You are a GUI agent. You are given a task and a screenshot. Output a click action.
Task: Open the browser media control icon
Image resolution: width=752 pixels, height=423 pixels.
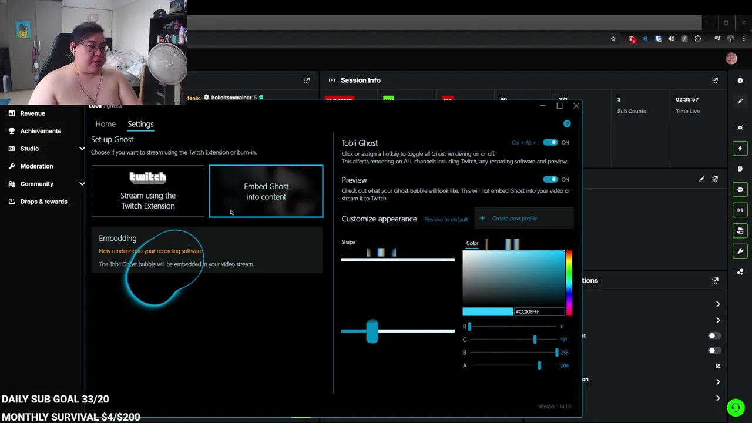pos(717,39)
